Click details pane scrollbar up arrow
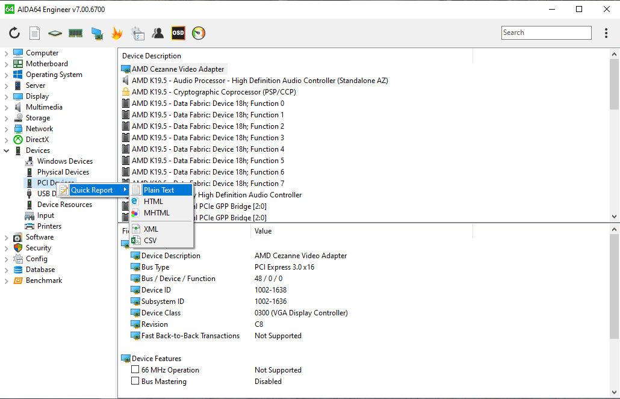The height and width of the screenshot is (399, 620). (x=614, y=229)
